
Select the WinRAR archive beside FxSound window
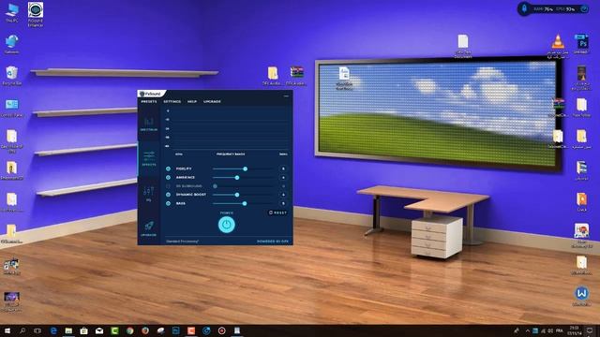pos(296,76)
